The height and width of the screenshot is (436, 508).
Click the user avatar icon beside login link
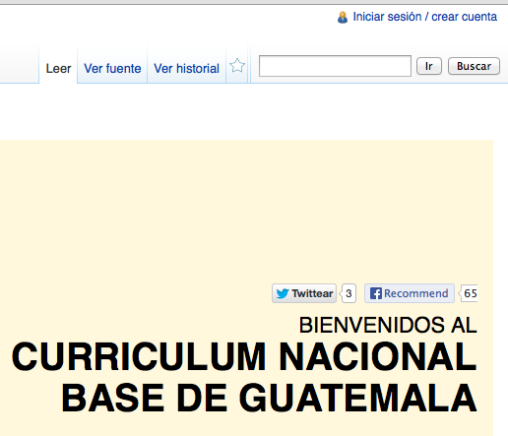click(343, 17)
